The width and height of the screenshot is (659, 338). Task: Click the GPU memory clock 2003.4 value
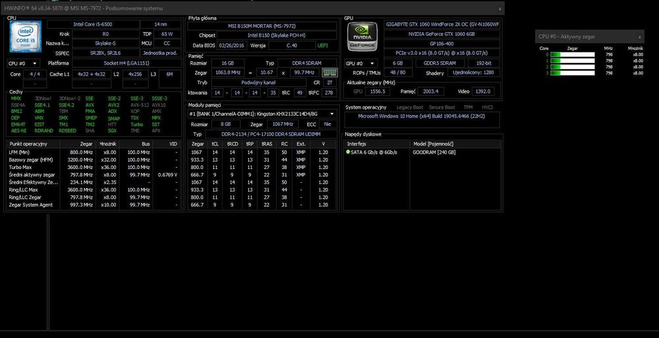coord(431,91)
